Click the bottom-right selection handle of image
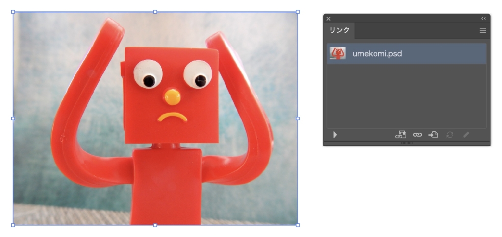This screenshot has width=502, height=237. [x=298, y=225]
